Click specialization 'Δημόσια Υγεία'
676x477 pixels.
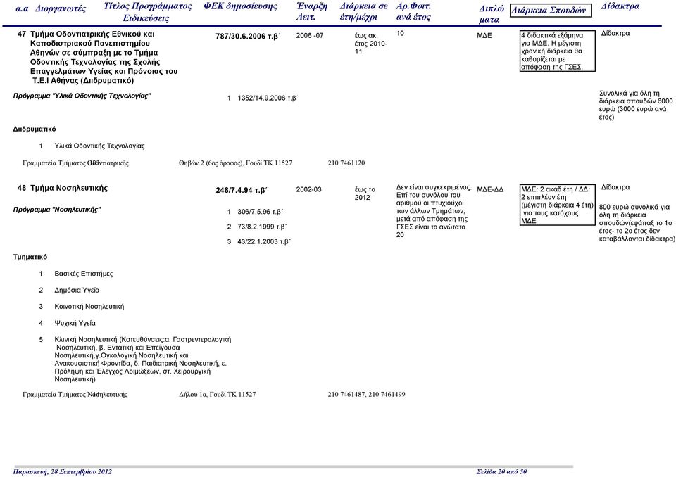pos(77,291)
